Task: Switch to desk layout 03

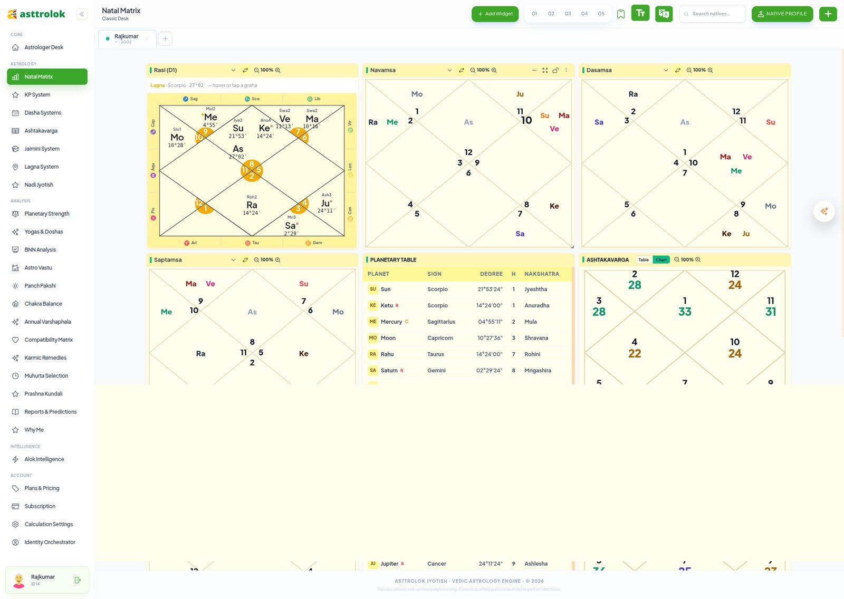Action: 568,14
